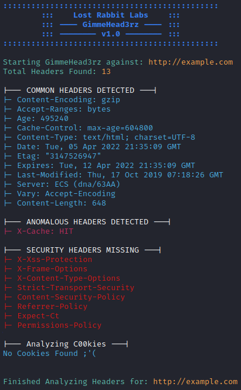Select the X-Xss-Protection missing header
The width and height of the screenshot is (241, 390).
[x=55, y=260]
